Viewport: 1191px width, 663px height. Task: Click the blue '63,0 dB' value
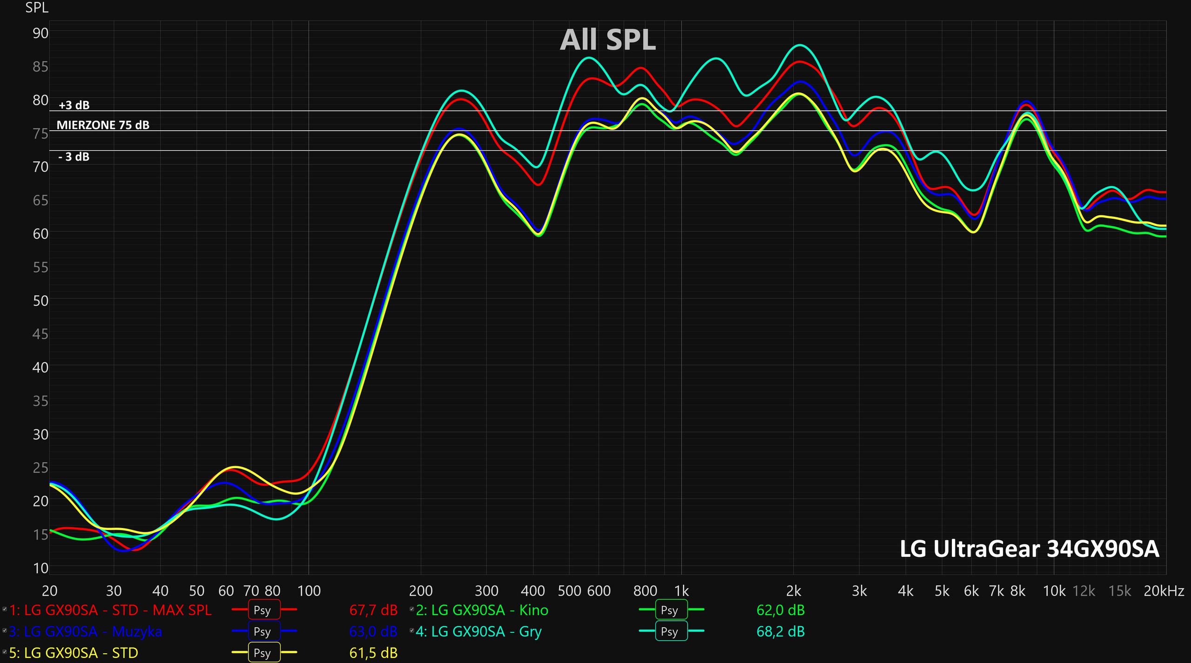pos(374,631)
